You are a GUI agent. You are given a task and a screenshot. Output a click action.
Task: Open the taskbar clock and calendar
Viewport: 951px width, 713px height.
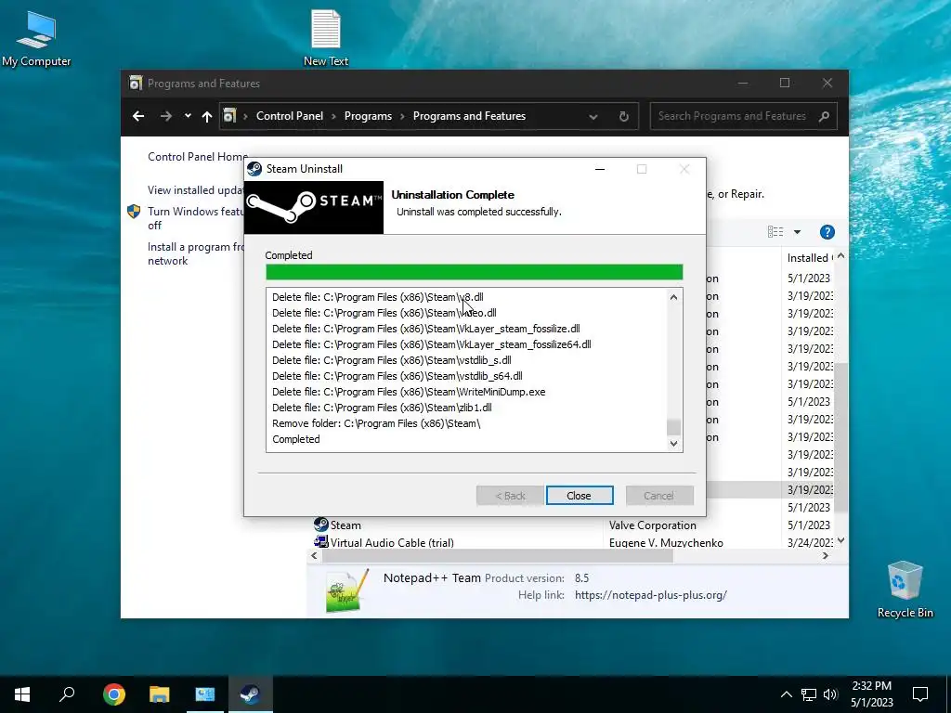pos(871,694)
